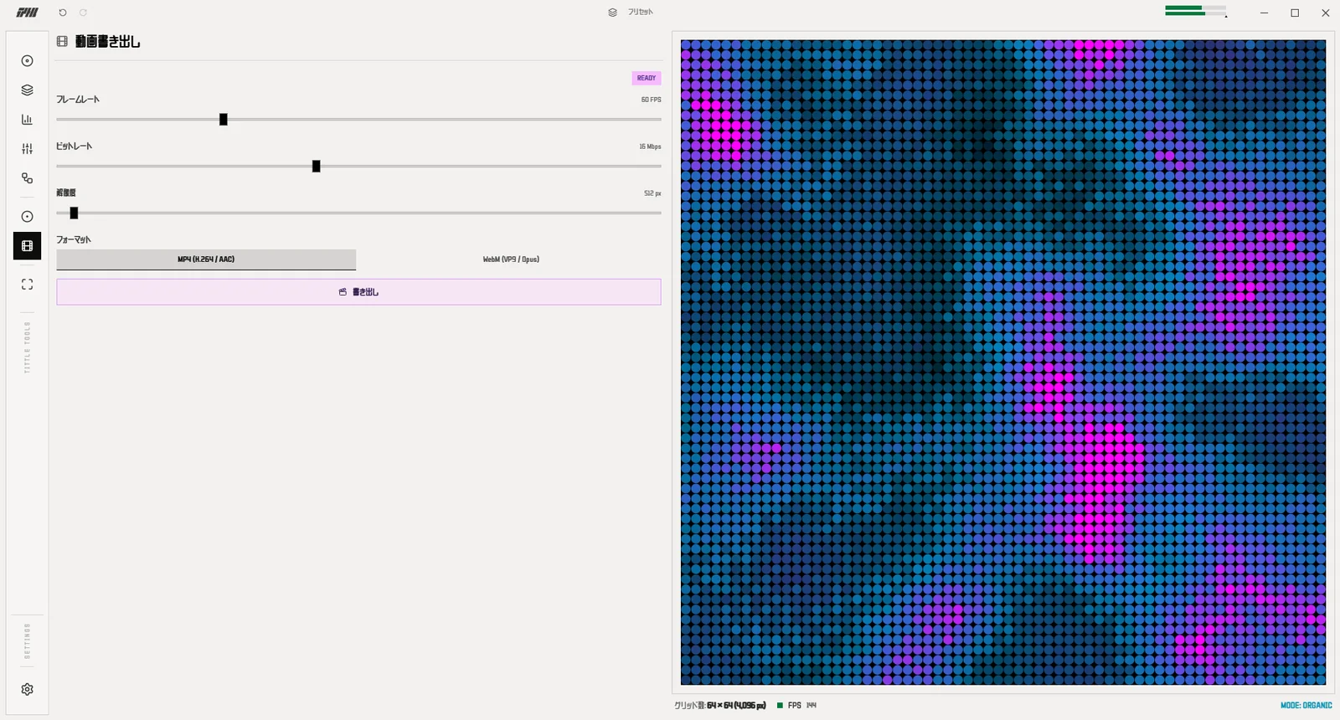Click the film icon beside 動画書き出し heading
The height and width of the screenshot is (720, 1340).
pyautogui.click(x=62, y=41)
